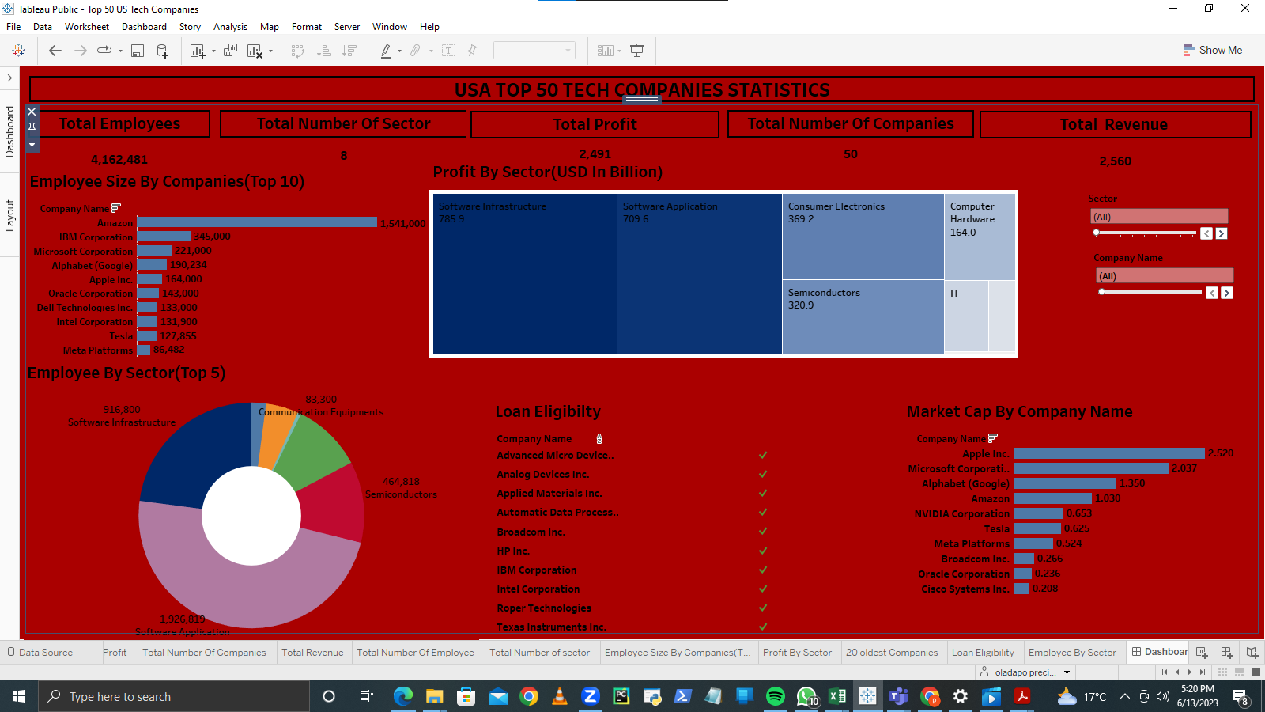The width and height of the screenshot is (1265, 712).
Task: Switch to the Loan Eligibility sheet tab
Action: coord(983,653)
